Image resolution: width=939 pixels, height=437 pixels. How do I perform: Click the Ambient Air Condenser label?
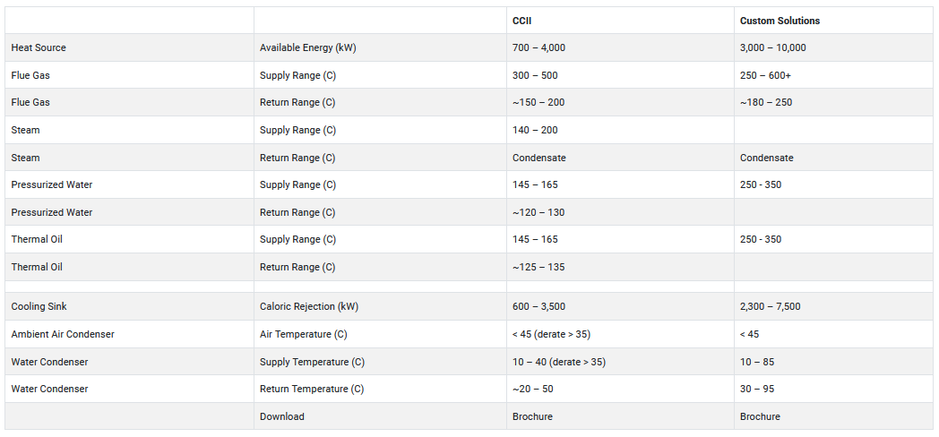click(x=63, y=334)
